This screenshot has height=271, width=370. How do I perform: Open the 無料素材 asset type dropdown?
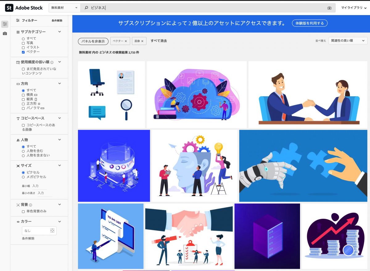[64, 8]
